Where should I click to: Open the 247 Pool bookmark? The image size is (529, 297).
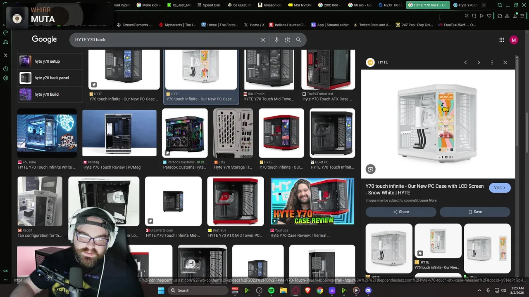click(414, 25)
